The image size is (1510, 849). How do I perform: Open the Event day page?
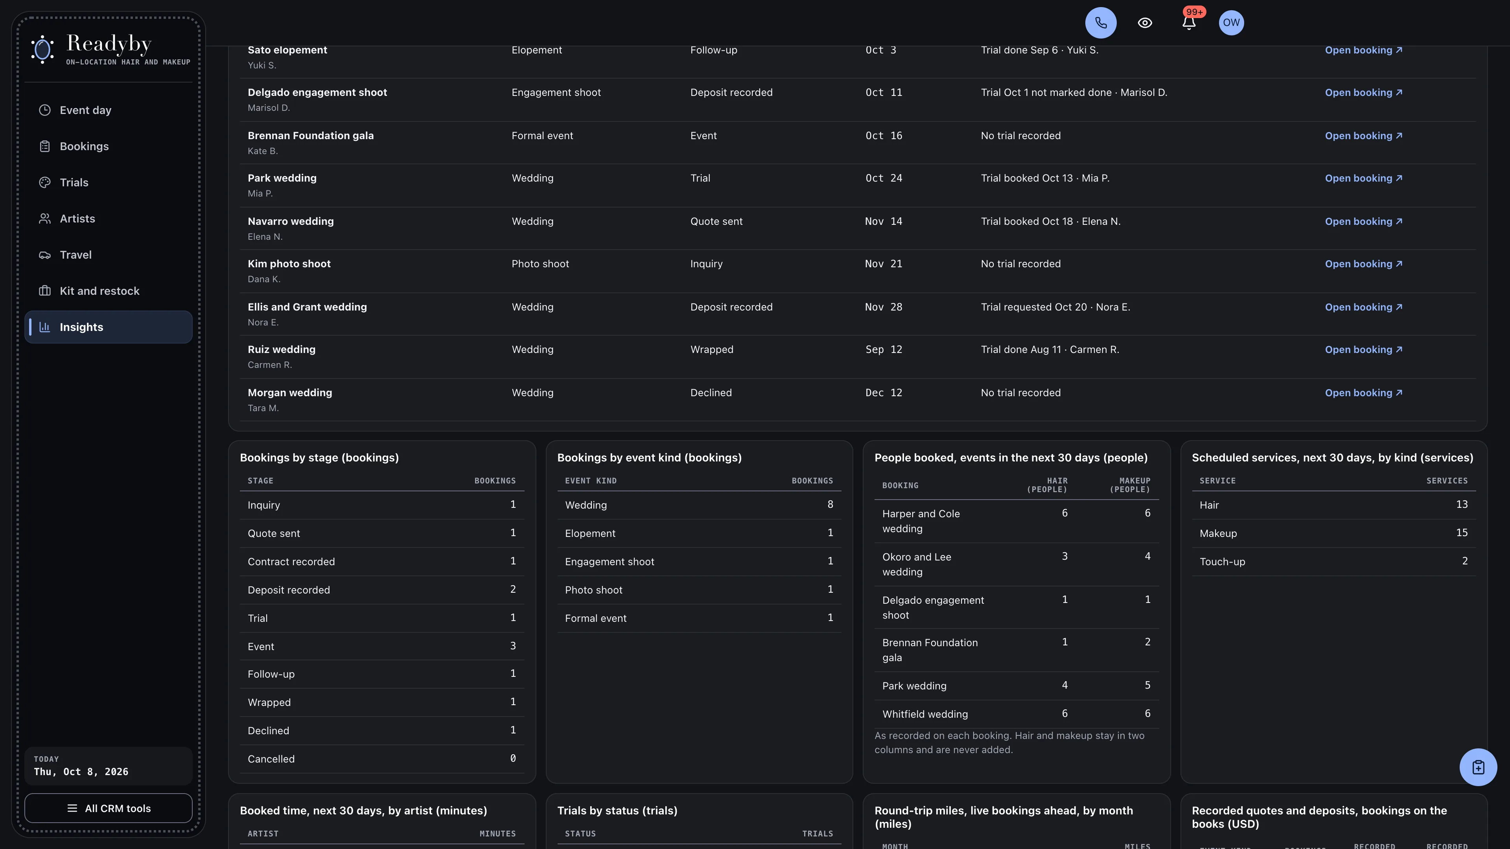click(109, 110)
